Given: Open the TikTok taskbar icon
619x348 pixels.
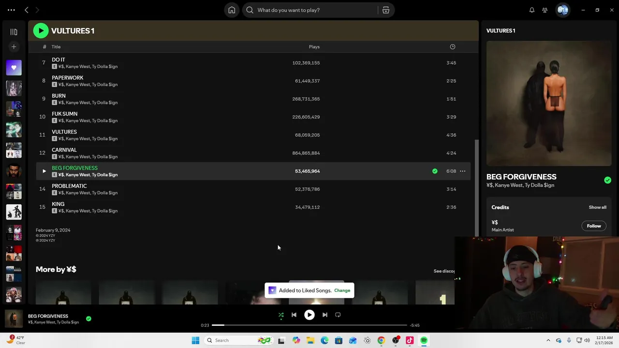Looking at the screenshot, I should (x=410, y=340).
